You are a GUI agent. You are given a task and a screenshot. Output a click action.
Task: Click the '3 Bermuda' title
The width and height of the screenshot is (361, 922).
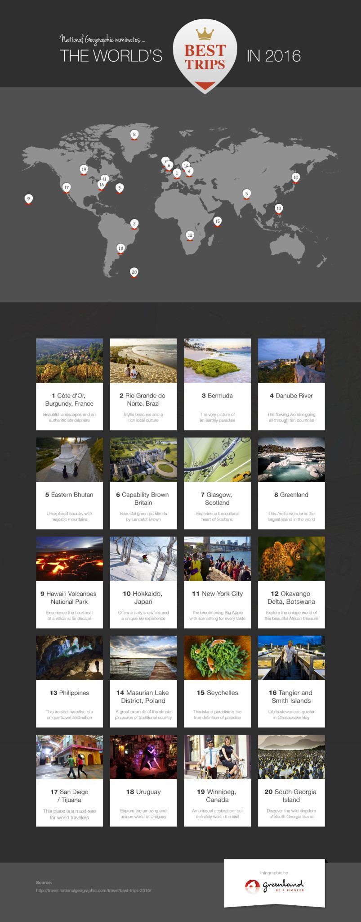(217, 396)
